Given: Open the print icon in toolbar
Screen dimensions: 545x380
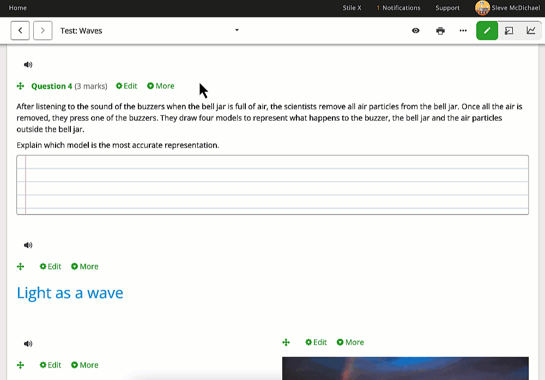Looking at the screenshot, I should [x=440, y=31].
